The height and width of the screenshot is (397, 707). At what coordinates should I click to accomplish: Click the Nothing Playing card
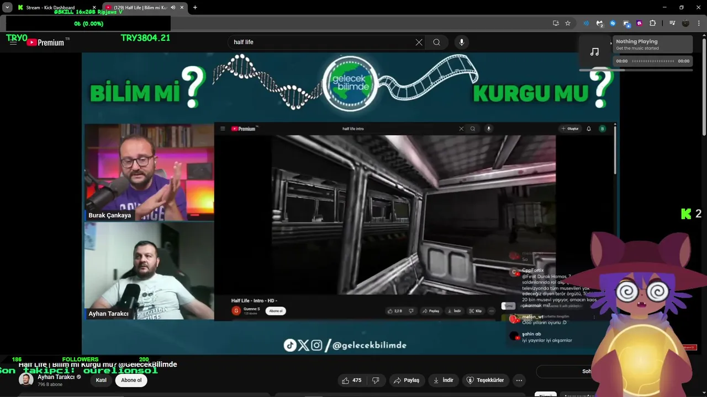653,44
